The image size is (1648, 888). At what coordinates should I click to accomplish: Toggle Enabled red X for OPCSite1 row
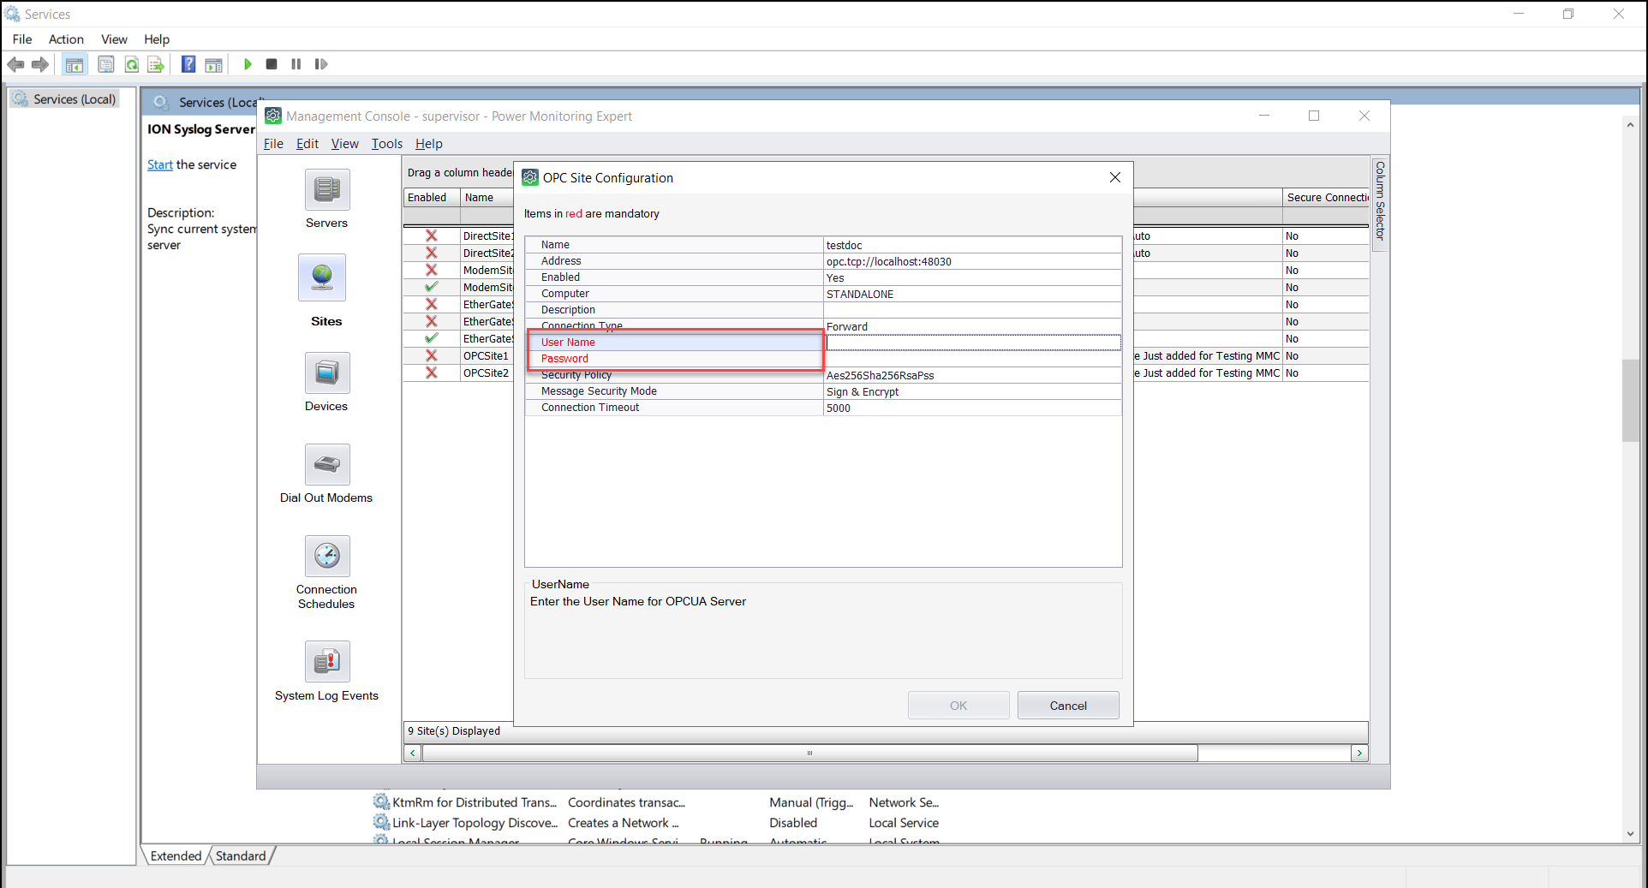click(x=432, y=355)
